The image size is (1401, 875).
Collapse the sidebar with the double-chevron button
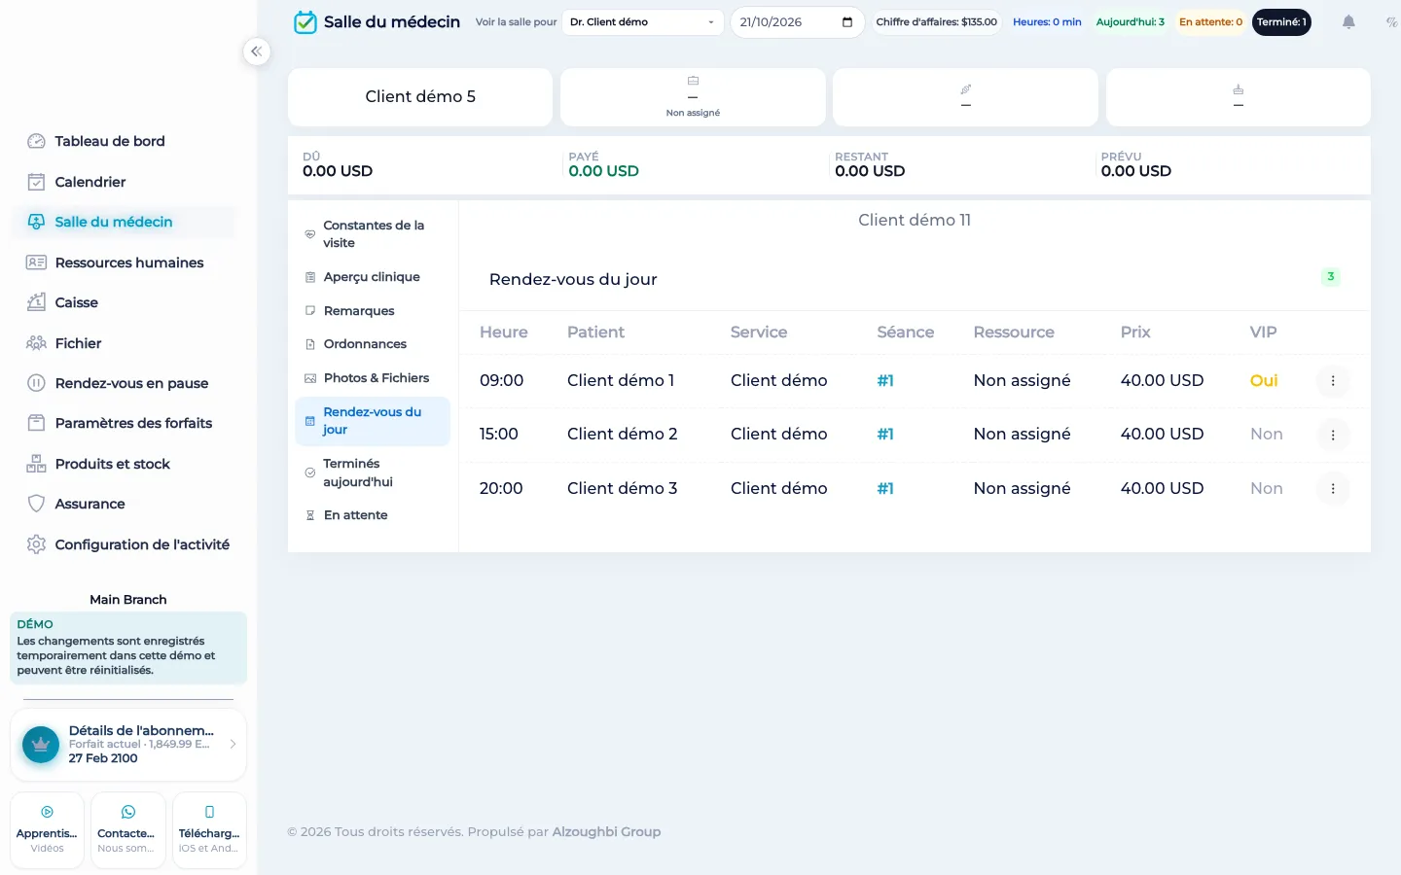(x=256, y=52)
